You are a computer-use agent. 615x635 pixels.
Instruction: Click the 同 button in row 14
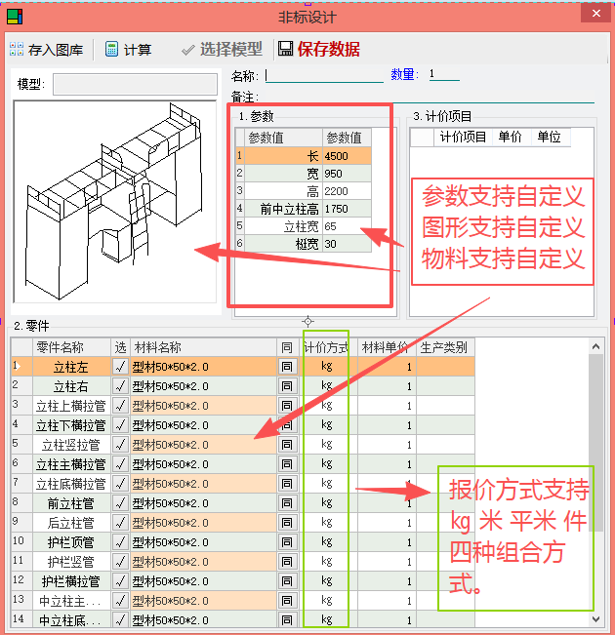point(287,620)
